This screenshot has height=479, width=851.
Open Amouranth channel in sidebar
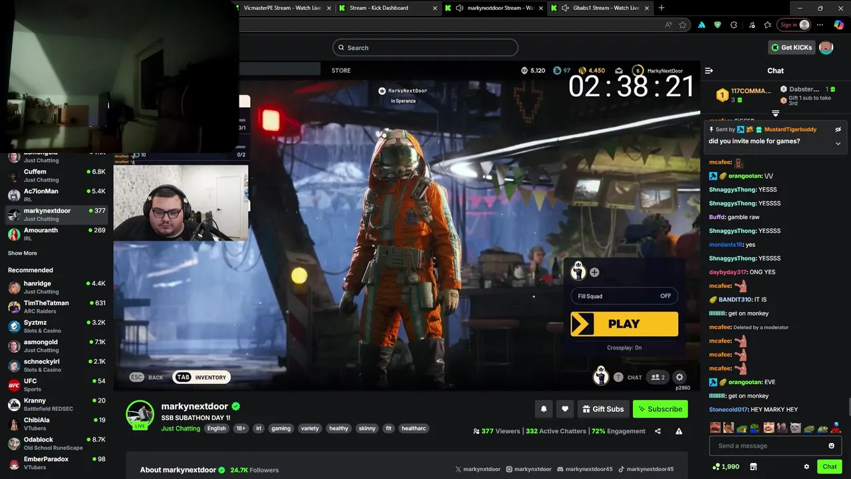click(x=57, y=234)
